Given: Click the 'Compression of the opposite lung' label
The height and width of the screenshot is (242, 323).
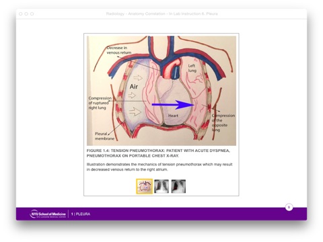Looking at the screenshot, I should point(223,122).
